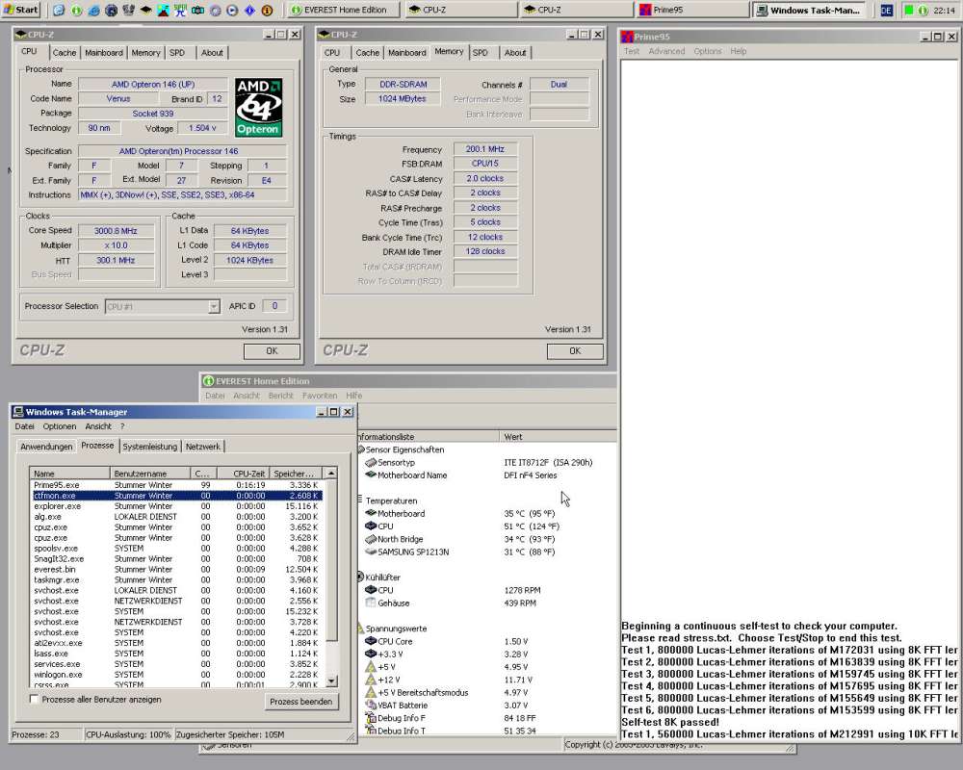
Task: Select the Anwendungen tab in Task-Manager
Action: (x=46, y=447)
